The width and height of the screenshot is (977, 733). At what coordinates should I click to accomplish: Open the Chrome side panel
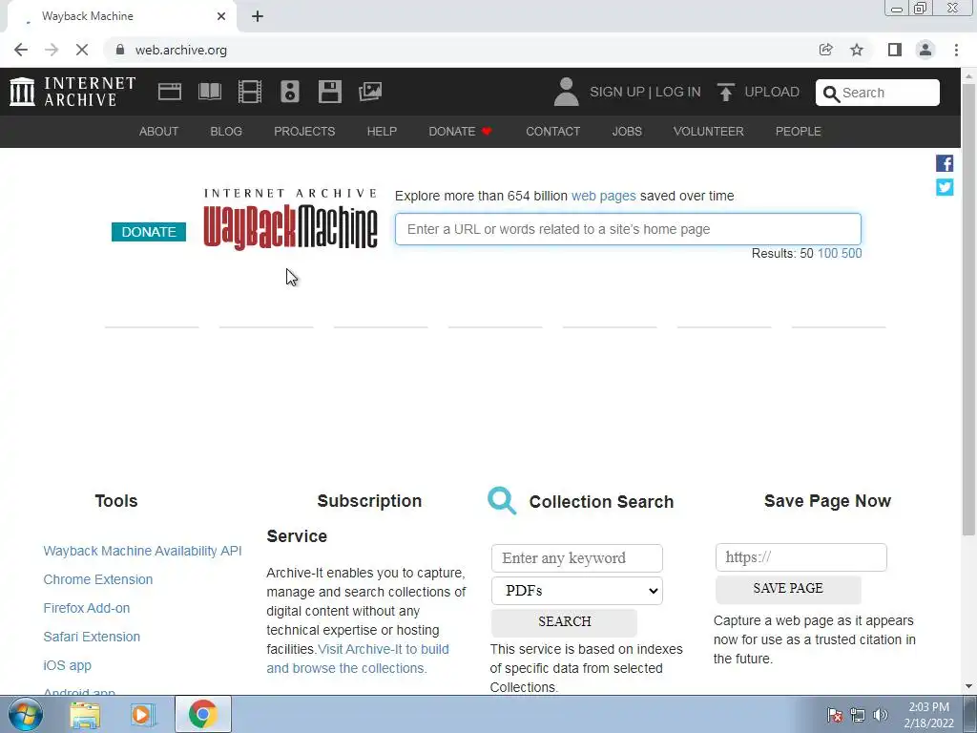(895, 50)
